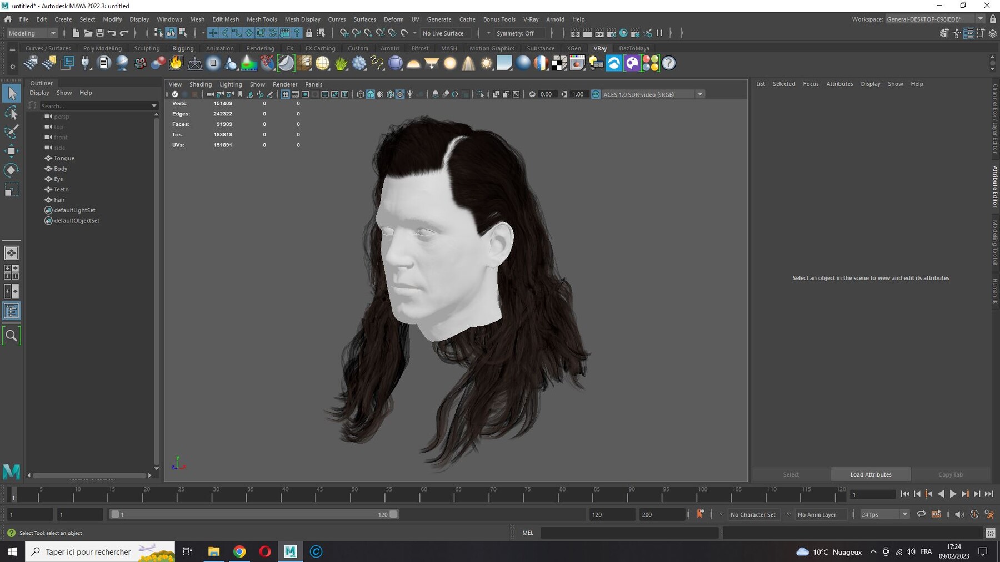Toggle loop playback icon

[921, 514]
